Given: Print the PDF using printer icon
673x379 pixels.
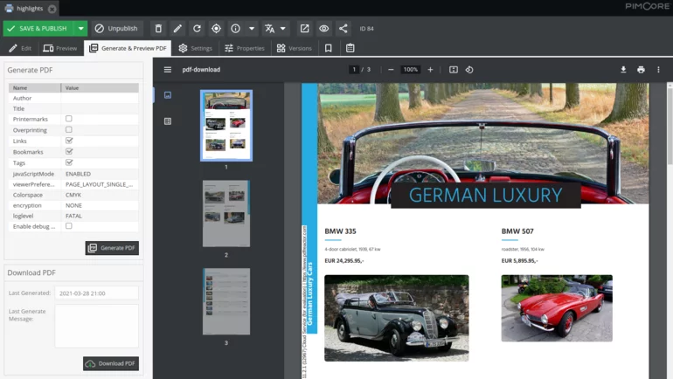Looking at the screenshot, I should click(x=641, y=70).
